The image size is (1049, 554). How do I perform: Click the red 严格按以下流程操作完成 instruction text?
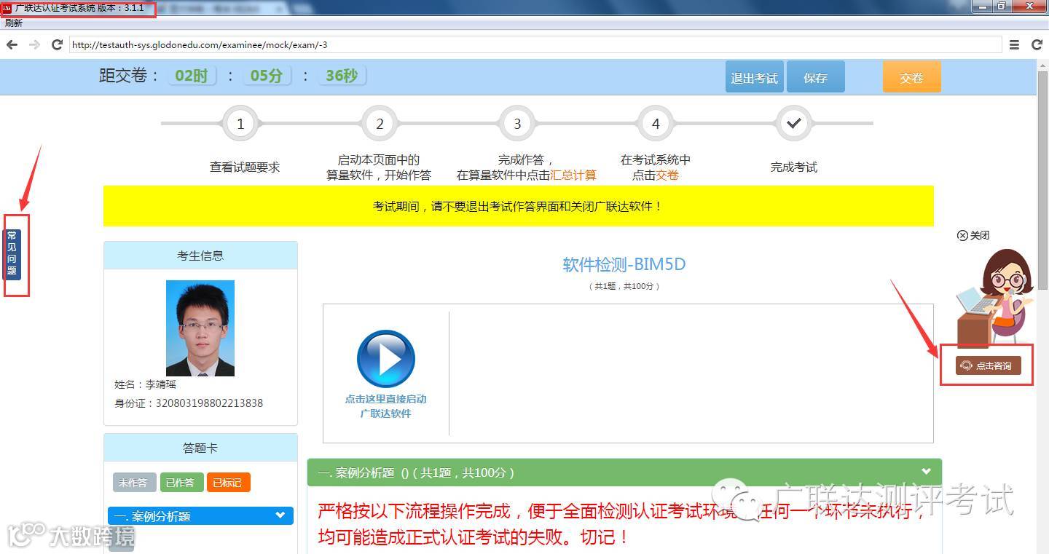coord(623,524)
